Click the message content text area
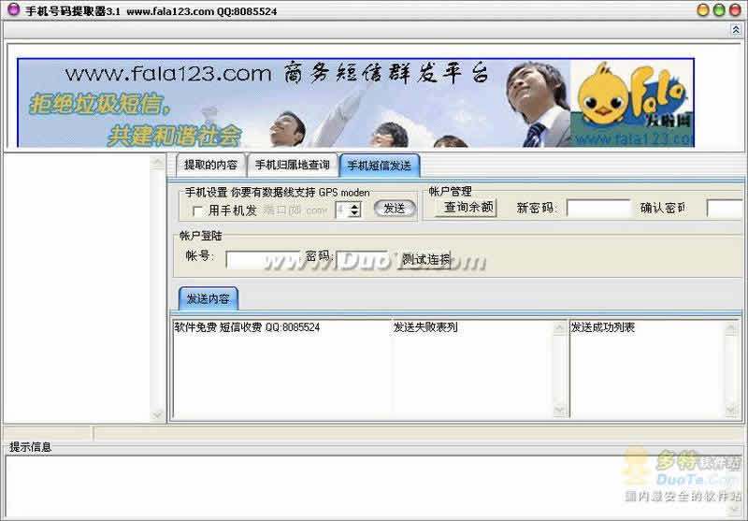Screen dimensions: 748x521 (281, 369)
